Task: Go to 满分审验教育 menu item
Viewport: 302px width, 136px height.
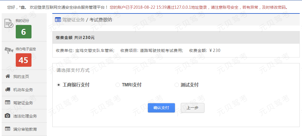Action: pos(24,129)
